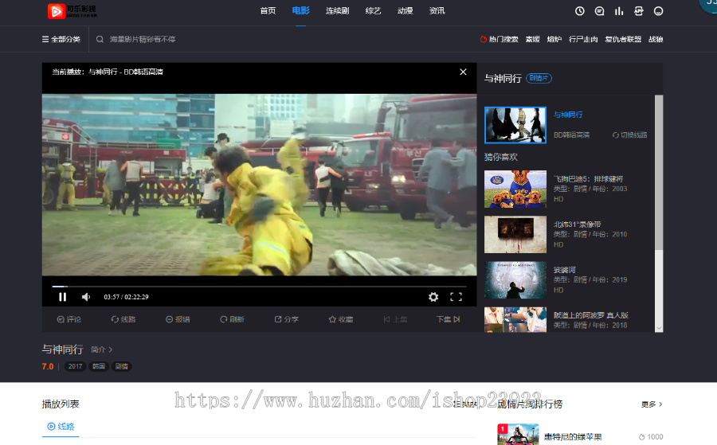The width and height of the screenshot is (717, 445).
Task: Open the rankings bar chart icon
Action: tap(619, 11)
